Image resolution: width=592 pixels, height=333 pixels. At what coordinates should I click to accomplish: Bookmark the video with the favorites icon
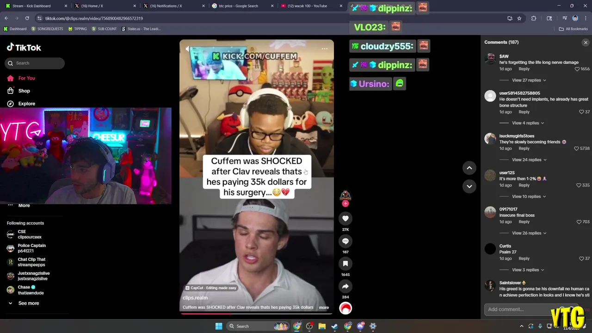tap(345, 264)
